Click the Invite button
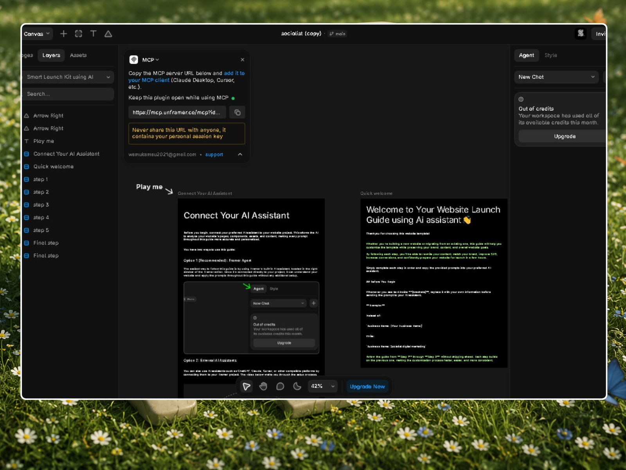The image size is (626, 470). 599,34
